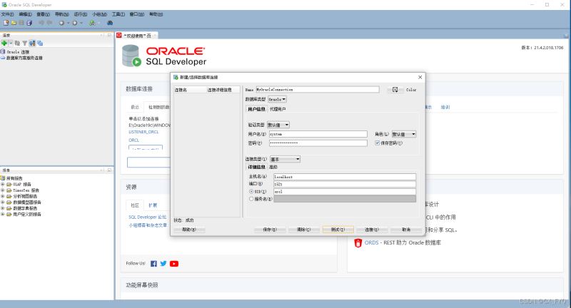This screenshot has height=308, width=571.
Task: Toggle the 保存密码 checkbox
Action: pos(378,143)
